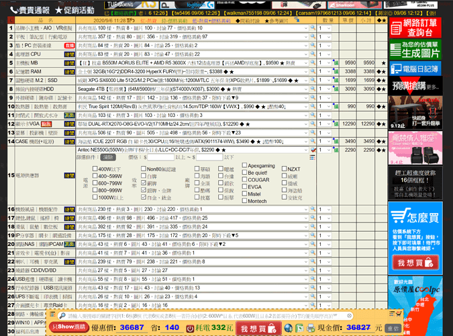Screen dimensions: 453x336
Task: Open quantity dropdown for VGA row 12
Action: tap(324, 124)
